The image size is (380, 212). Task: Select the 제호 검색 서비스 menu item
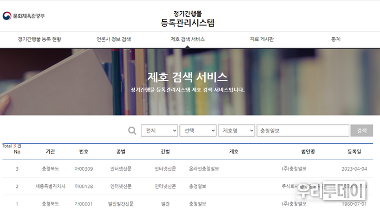(188, 39)
